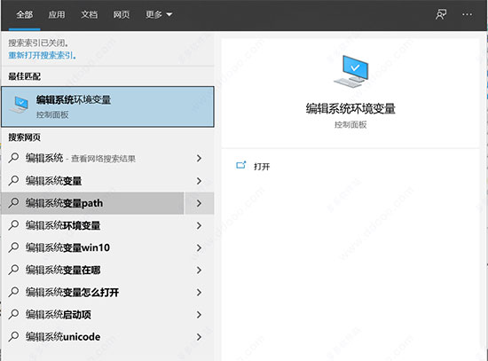Image resolution: width=488 pixels, height=361 pixels.
Task: Open the three-dot options menu
Action: coord(467,14)
